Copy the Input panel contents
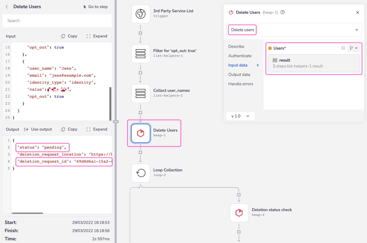The image size is (367, 243). (69, 36)
